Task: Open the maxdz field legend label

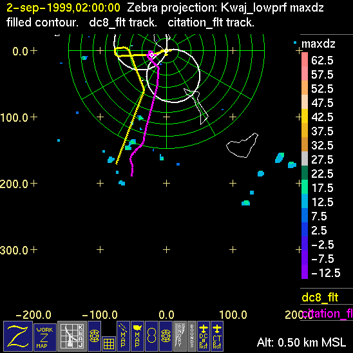Action: click(x=318, y=44)
